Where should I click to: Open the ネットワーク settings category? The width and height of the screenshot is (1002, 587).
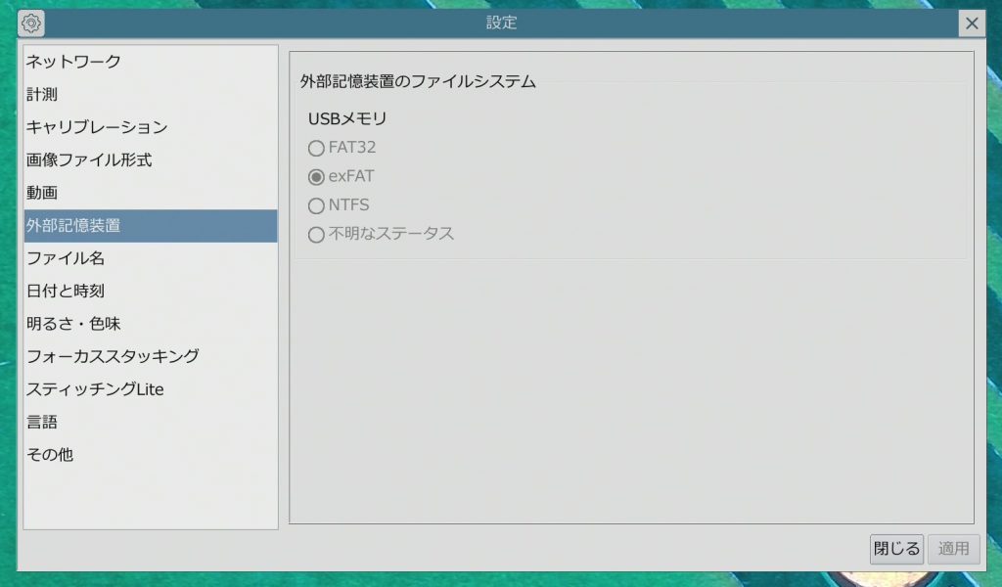pyautogui.click(x=74, y=62)
